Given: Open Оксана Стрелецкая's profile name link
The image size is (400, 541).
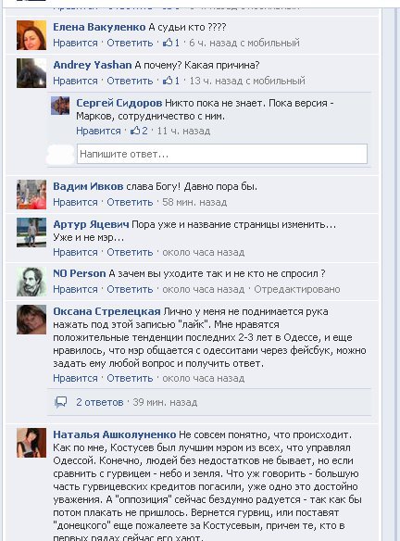Looking at the screenshot, I should coord(106,311).
